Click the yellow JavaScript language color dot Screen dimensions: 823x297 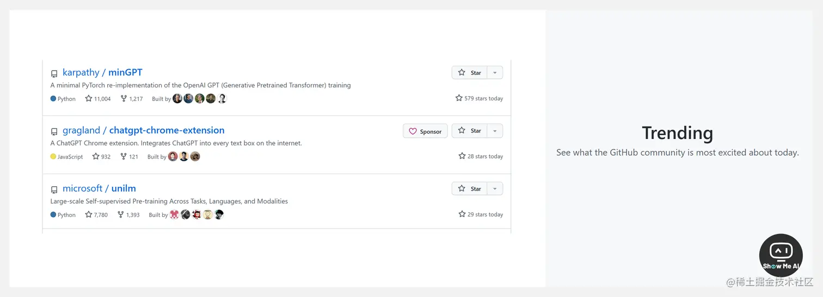[x=53, y=156]
